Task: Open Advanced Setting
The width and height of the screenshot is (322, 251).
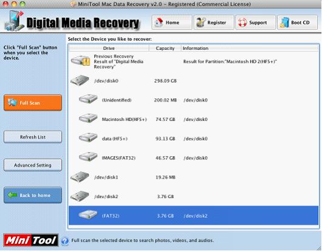Action: [x=33, y=165]
